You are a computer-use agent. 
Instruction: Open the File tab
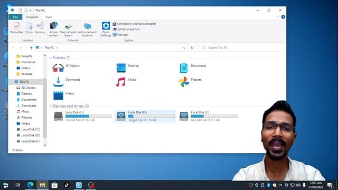(15, 17)
